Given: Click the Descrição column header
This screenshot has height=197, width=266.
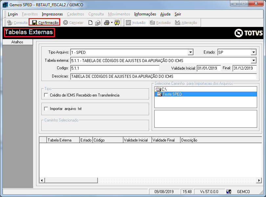Looking at the screenshot, I should point(221,140).
